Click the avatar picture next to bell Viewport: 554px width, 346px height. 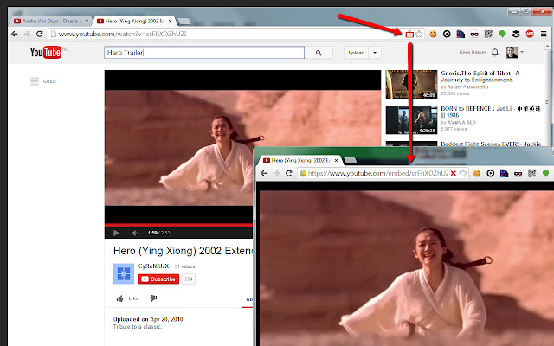[x=512, y=52]
